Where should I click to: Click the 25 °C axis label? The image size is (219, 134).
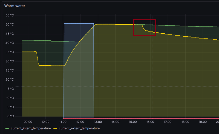10,70
